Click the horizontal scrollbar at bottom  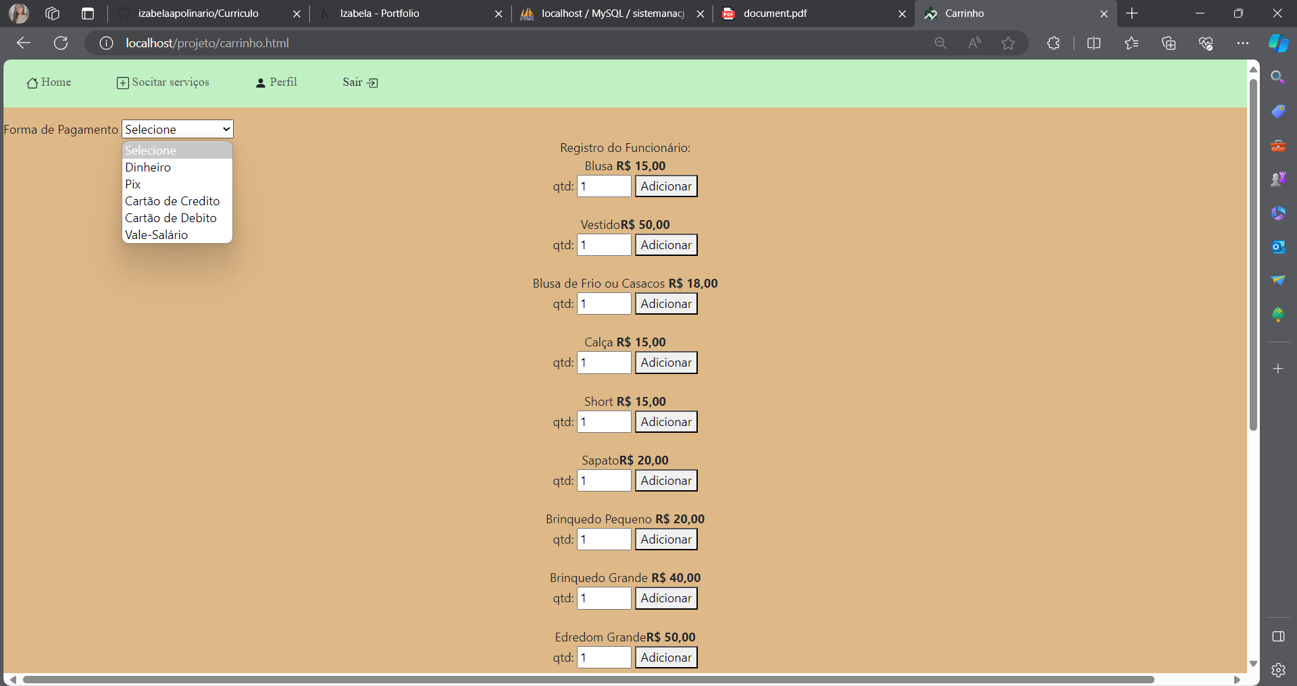click(588, 679)
